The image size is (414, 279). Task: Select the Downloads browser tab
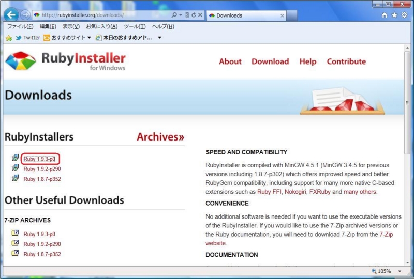(246, 16)
